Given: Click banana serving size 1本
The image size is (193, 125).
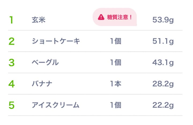Looking at the screenshot, I should tap(116, 84).
